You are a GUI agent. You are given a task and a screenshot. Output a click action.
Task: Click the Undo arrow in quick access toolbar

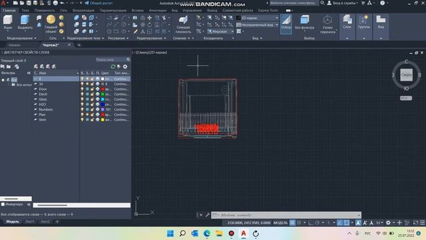pos(62,3)
